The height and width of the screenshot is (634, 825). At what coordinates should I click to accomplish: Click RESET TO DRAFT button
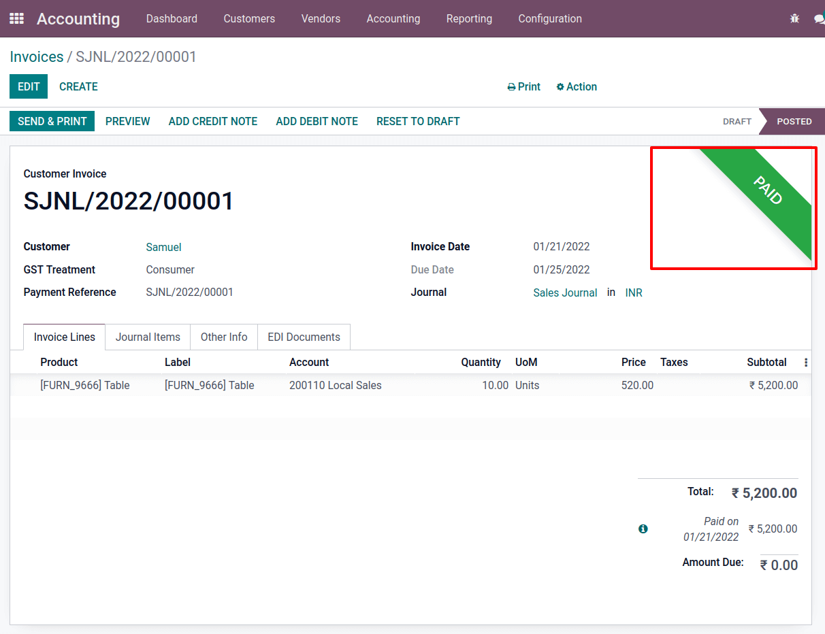418,121
